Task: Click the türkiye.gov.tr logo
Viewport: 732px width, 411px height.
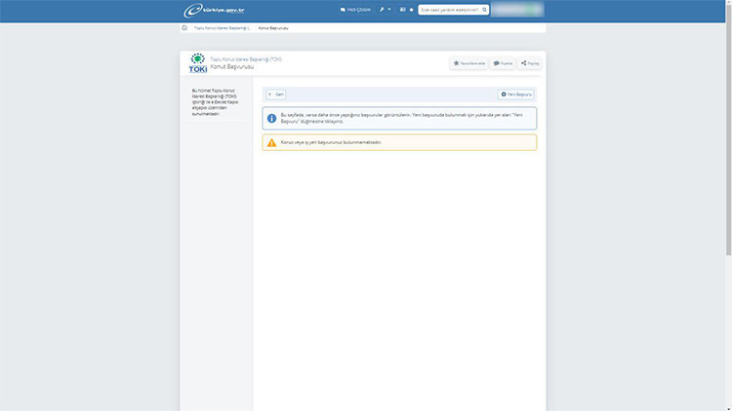Action: tap(215, 10)
